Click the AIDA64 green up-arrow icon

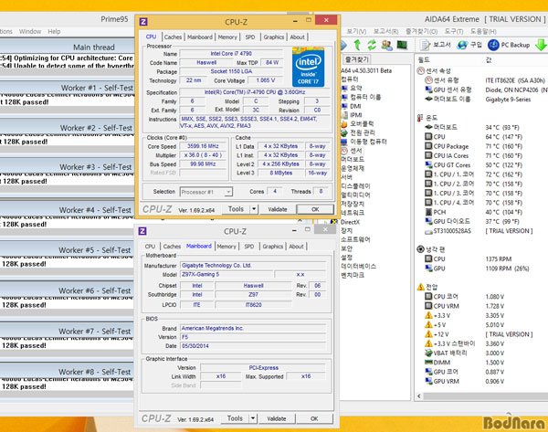tap(357, 45)
